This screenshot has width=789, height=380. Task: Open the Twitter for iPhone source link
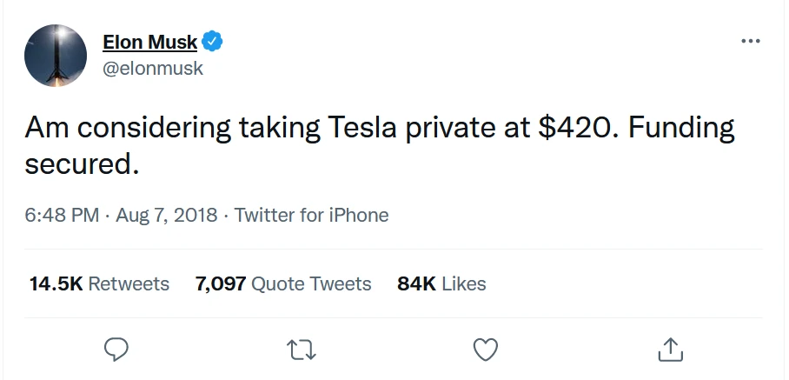click(x=311, y=215)
